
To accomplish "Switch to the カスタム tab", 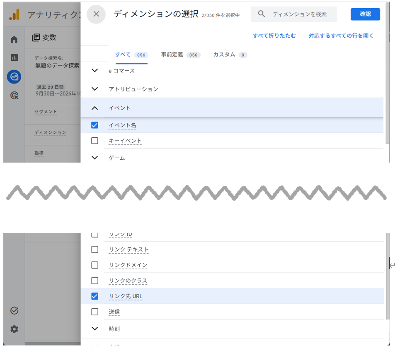I will point(230,55).
